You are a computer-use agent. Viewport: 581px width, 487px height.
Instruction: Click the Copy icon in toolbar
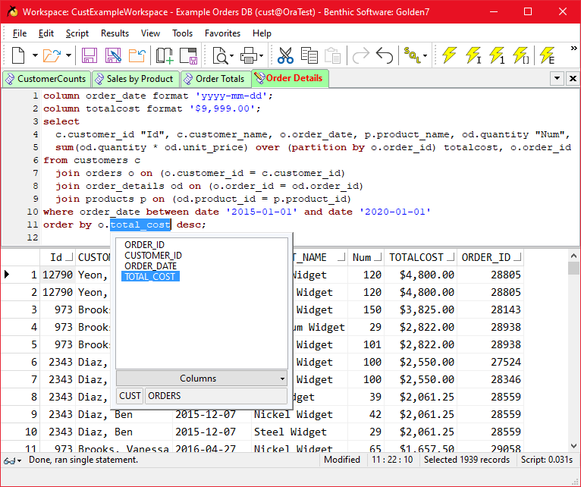(x=309, y=55)
